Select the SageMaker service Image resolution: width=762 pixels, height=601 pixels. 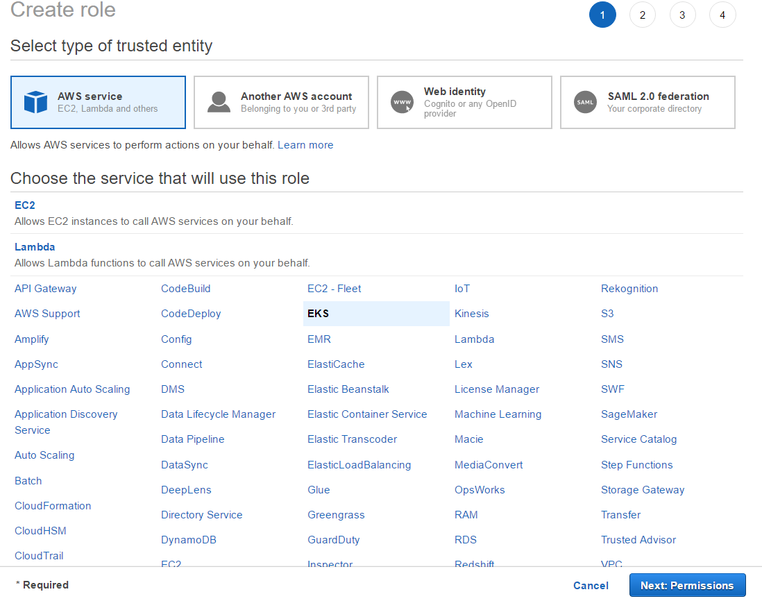pos(629,414)
